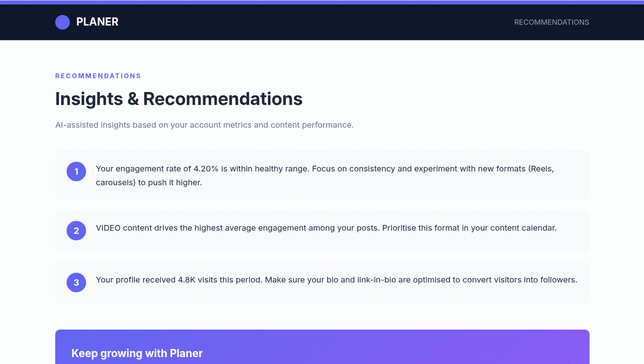
Task: Select the number 2 insight badge
Action: point(76,231)
